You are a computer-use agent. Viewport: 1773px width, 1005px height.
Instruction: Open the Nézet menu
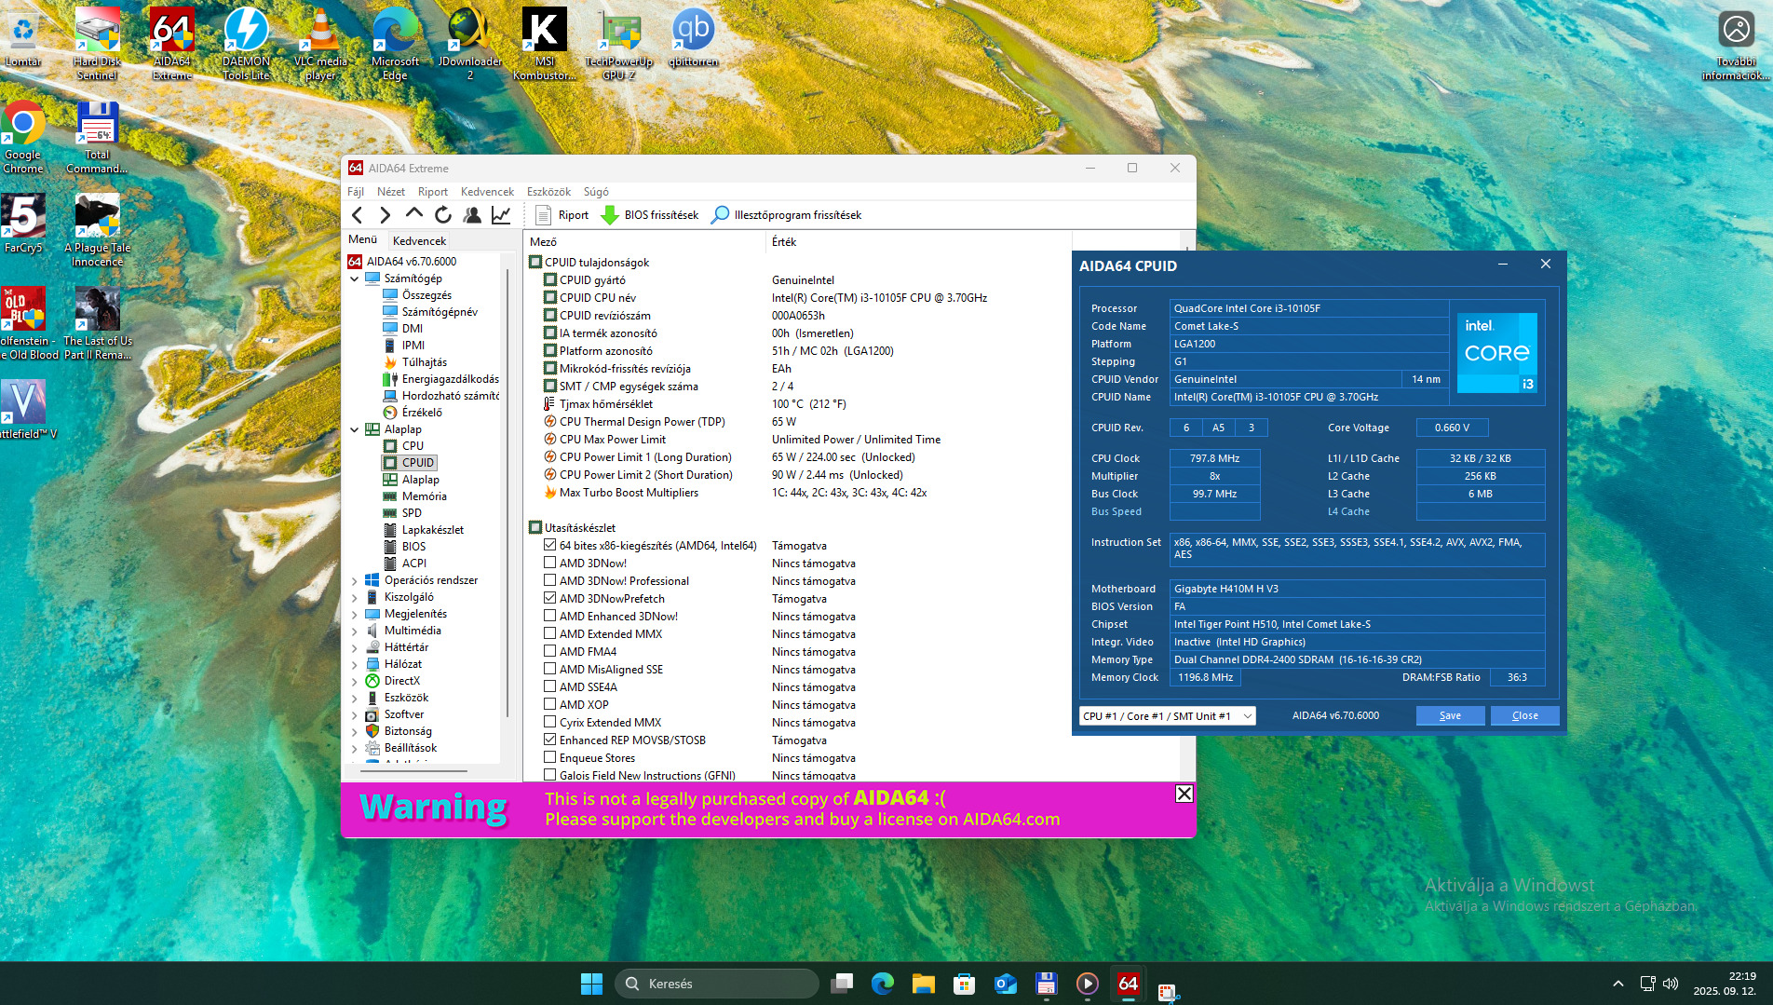point(391,192)
